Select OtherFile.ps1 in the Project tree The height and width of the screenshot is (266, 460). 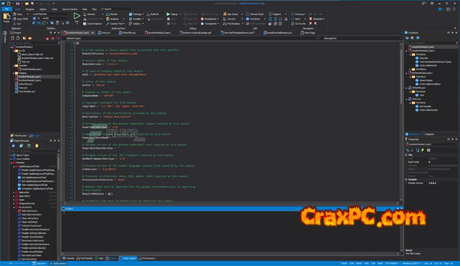click(x=25, y=83)
